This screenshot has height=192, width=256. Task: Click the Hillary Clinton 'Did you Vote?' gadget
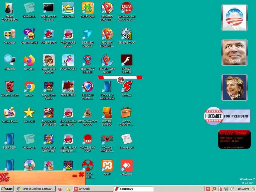coord(234,87)
